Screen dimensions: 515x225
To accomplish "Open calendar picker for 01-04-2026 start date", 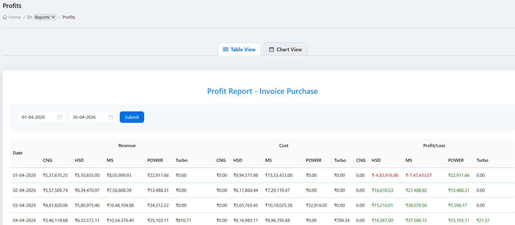I will click(60, 117).
